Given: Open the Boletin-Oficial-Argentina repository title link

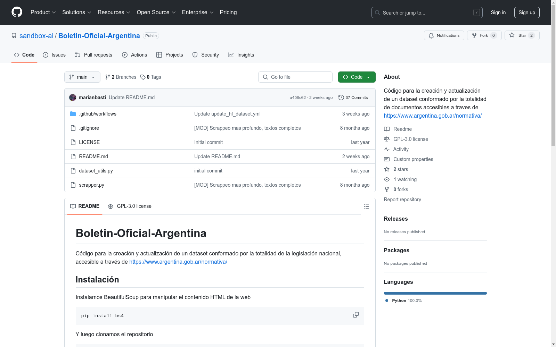Looking at the screenshot, I should tap(99, 36).
